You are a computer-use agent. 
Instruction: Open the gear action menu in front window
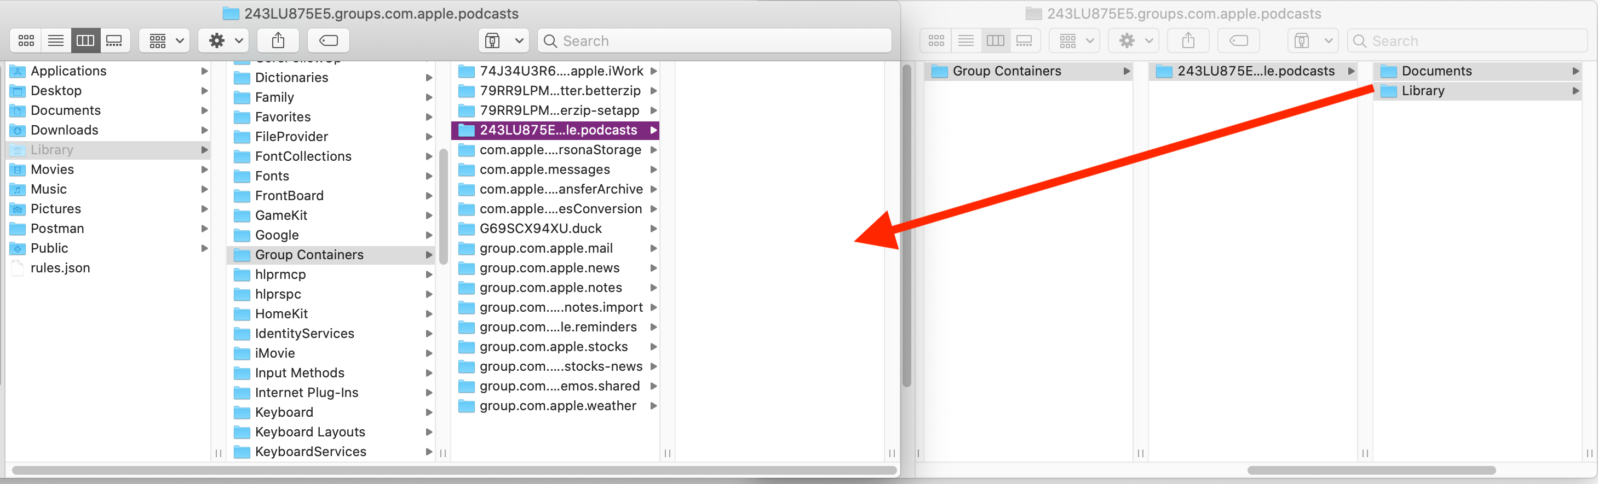coord(224,41)
